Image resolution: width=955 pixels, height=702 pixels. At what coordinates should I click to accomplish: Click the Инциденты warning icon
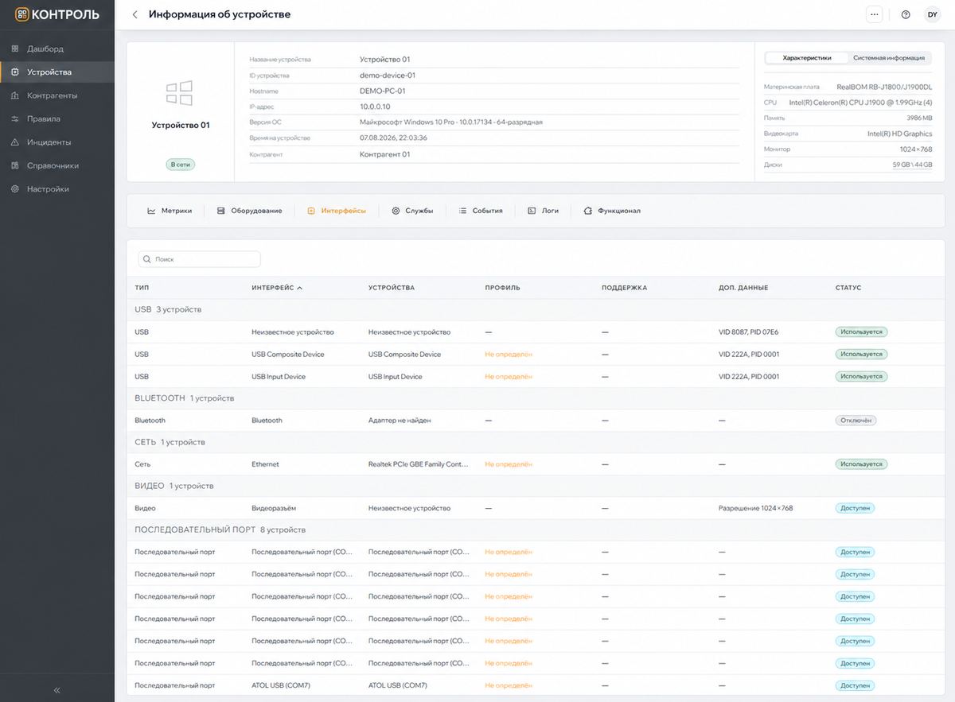[x=15, y=142]
